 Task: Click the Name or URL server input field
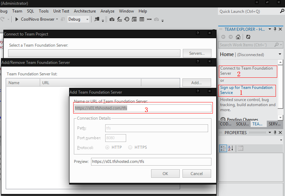click(142, 108)
